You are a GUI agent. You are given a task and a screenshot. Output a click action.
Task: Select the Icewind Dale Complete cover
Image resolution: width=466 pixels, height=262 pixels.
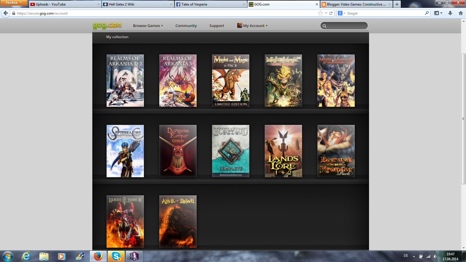pos(231,151)
